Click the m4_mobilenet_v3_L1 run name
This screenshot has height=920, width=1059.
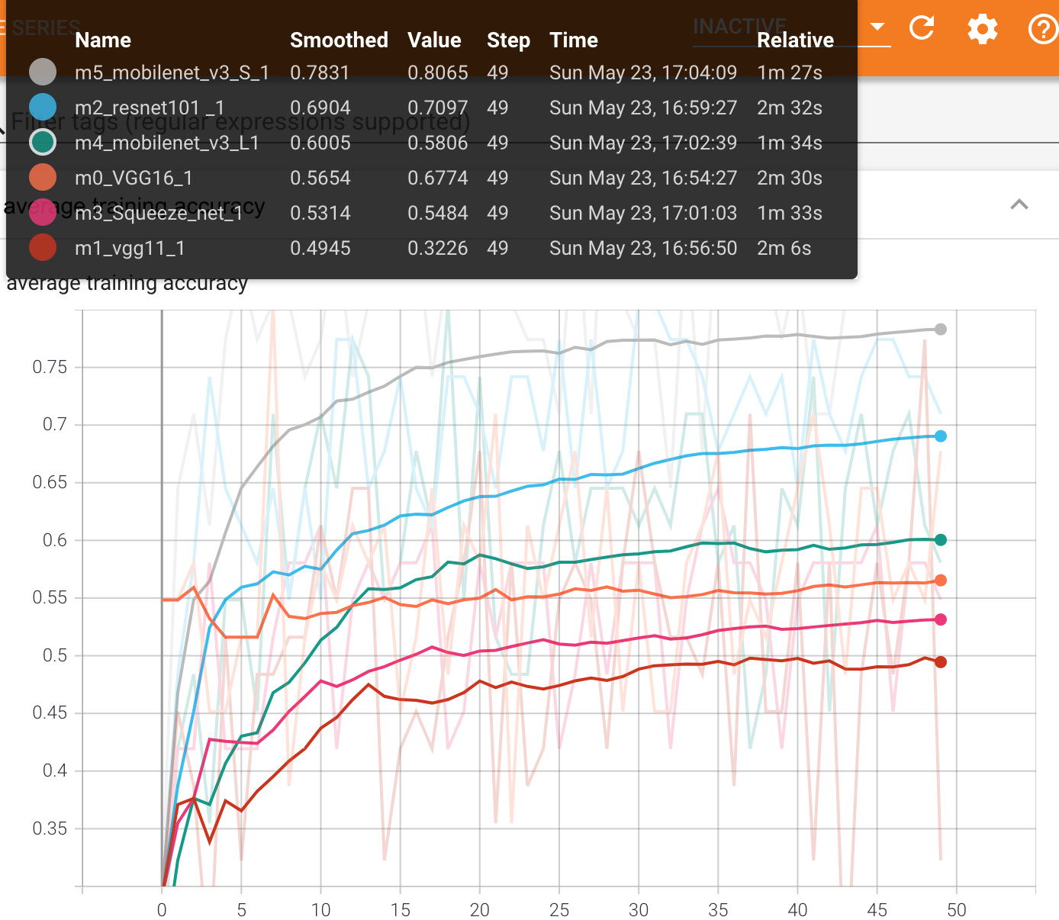point(167,143)
